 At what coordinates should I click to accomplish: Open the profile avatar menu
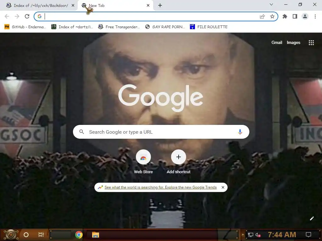pos(305,16)
